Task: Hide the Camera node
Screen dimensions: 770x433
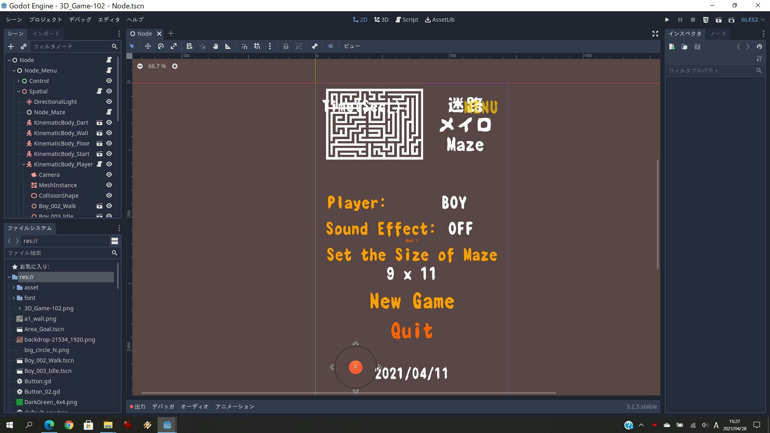Action: point(109,174)
